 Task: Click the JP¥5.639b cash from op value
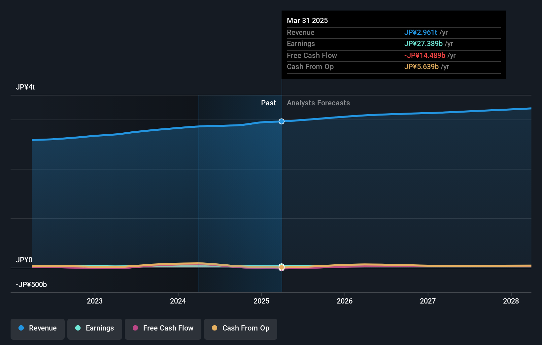point(422,67)
